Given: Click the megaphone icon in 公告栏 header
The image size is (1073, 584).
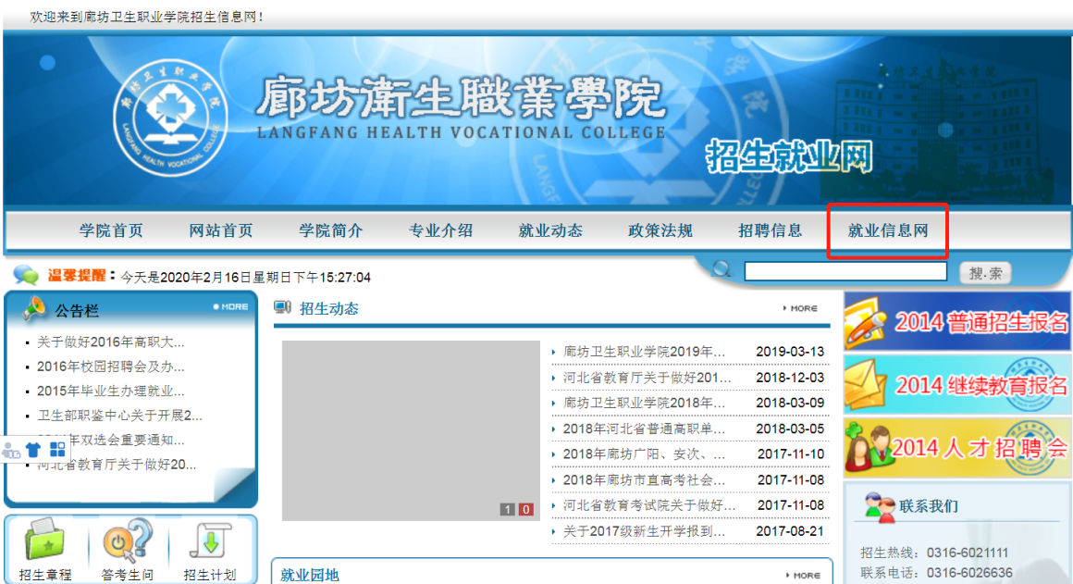Looking at the screenshot, I should [34, 308].
